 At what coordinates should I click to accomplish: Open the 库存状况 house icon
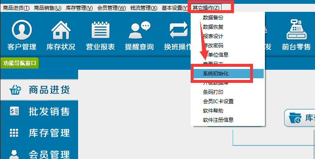click(x=61, y=30)
